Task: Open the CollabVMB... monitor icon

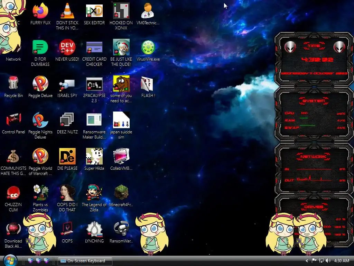Action: (x=121, y=156)
